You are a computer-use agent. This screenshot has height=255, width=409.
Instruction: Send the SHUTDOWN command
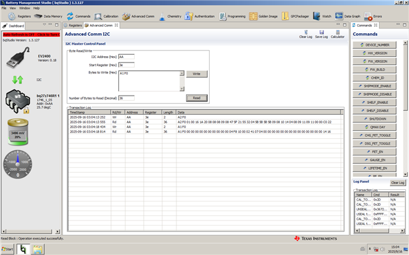pos(374,119)
